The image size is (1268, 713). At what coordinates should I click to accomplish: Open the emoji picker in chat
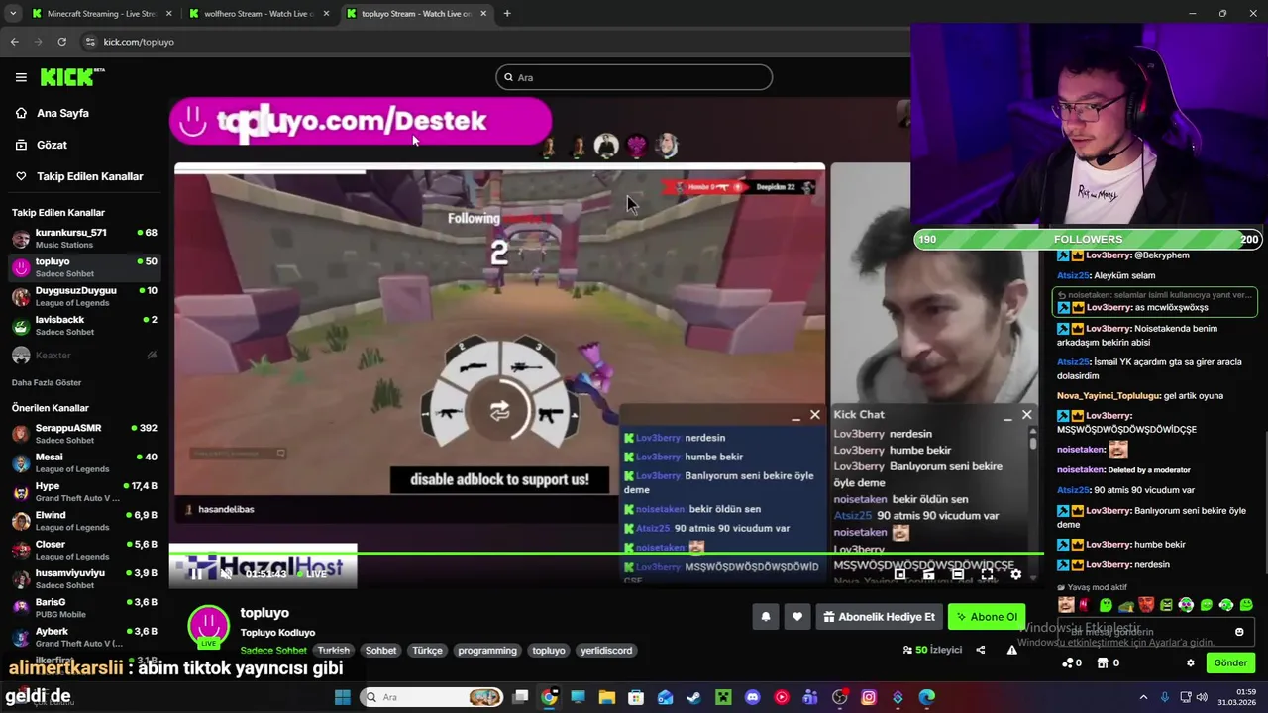[x=1239, y=632]
